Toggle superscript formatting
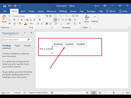131x98 pixels. tap(34, 20)
